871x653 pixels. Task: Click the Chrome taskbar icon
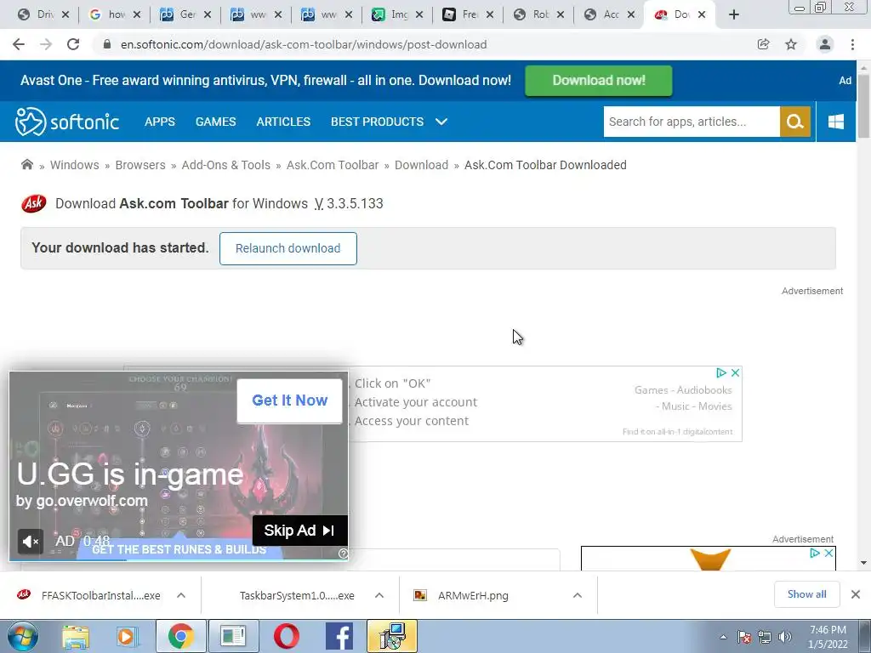(x=180, y=636)
